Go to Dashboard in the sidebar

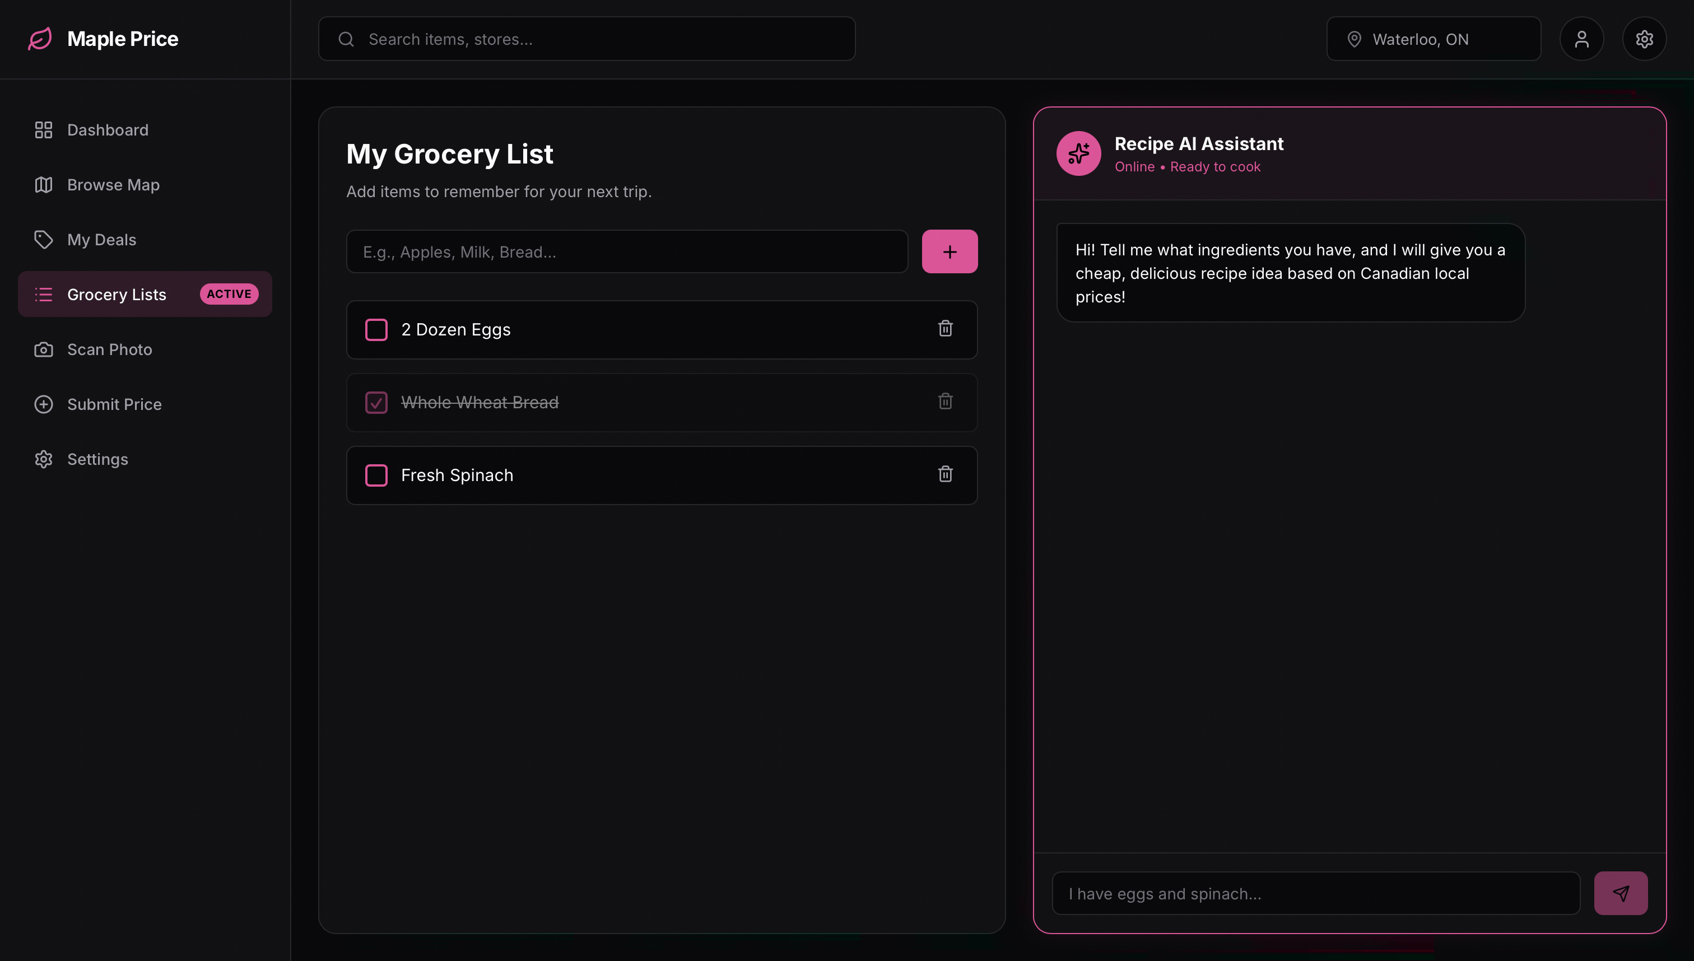point(108,130)
